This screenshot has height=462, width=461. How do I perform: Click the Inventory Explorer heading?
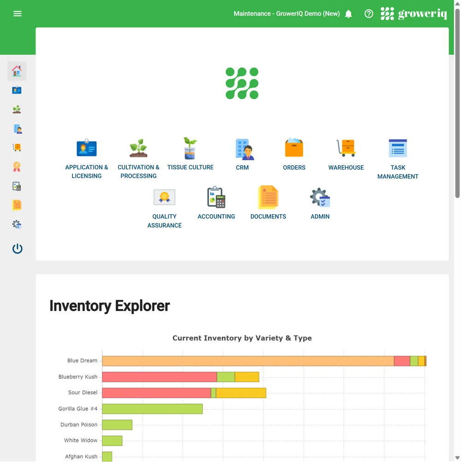pyautogui.click(x=110, y=306)
